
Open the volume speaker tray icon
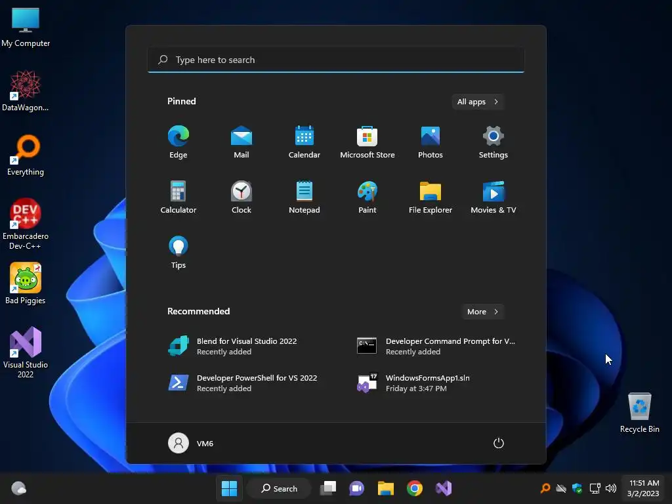pos(611,488)
